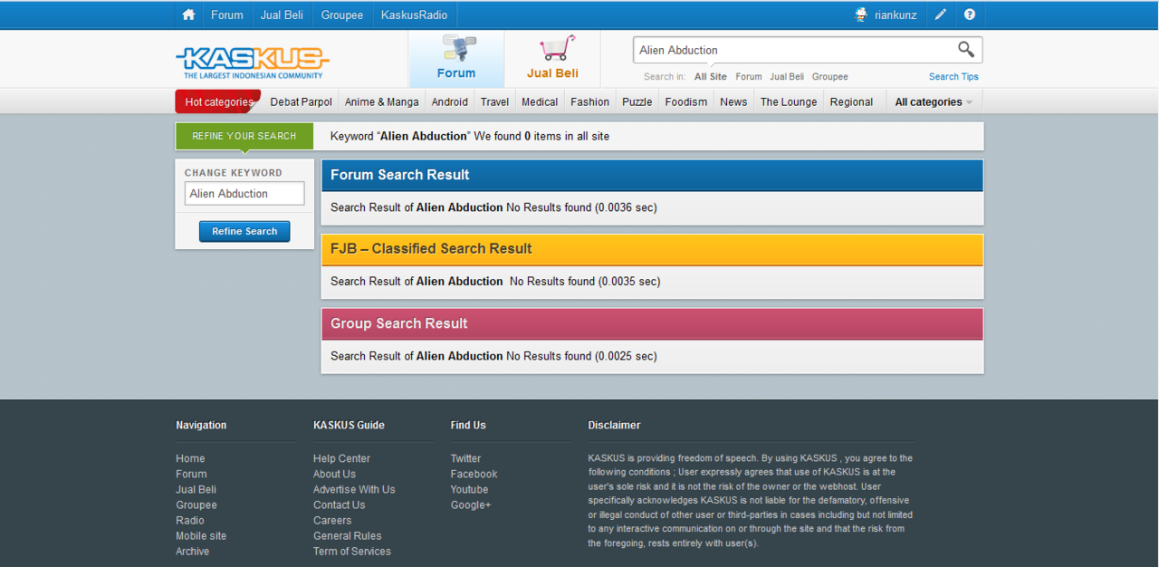The image size is (1159, 567).
Task: Open the riankunz username link
Action: tap(896, 14)
